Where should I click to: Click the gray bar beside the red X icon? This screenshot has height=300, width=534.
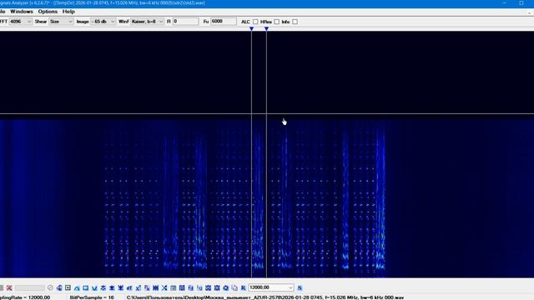click(30, 287)
